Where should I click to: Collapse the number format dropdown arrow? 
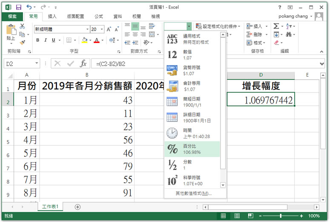click(x=189, y=26)
